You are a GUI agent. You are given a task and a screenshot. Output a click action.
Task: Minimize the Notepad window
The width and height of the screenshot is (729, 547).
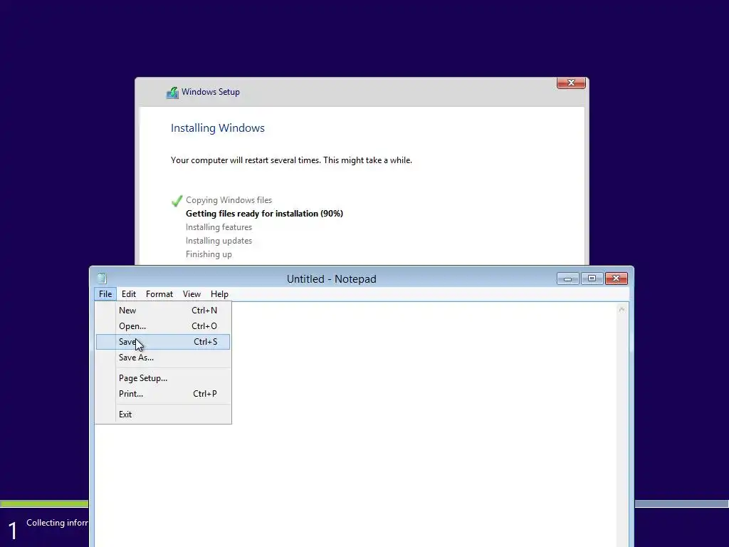(567, 278)
